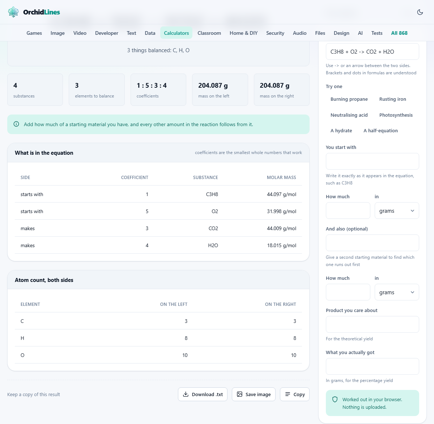Image resolution: width=434 pixels, height=424 pixels.
Task: Open the second 'How much' grams unit dropdown
Action: tap(397, 292)
